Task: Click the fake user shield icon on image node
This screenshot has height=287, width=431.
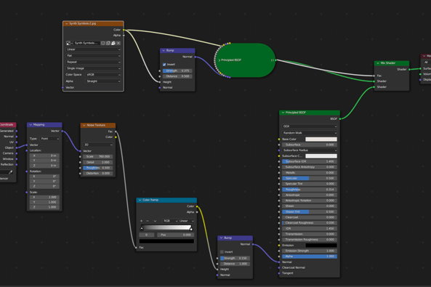Action: [103, 43]
